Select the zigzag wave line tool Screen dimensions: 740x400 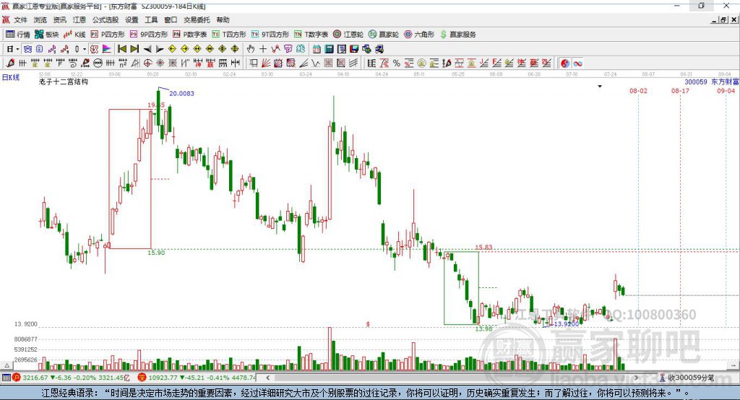point(316,64)
